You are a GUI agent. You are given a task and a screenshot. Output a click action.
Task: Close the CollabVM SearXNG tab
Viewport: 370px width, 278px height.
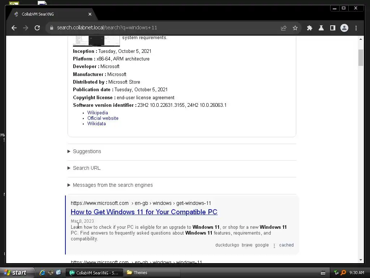point(90,14)
